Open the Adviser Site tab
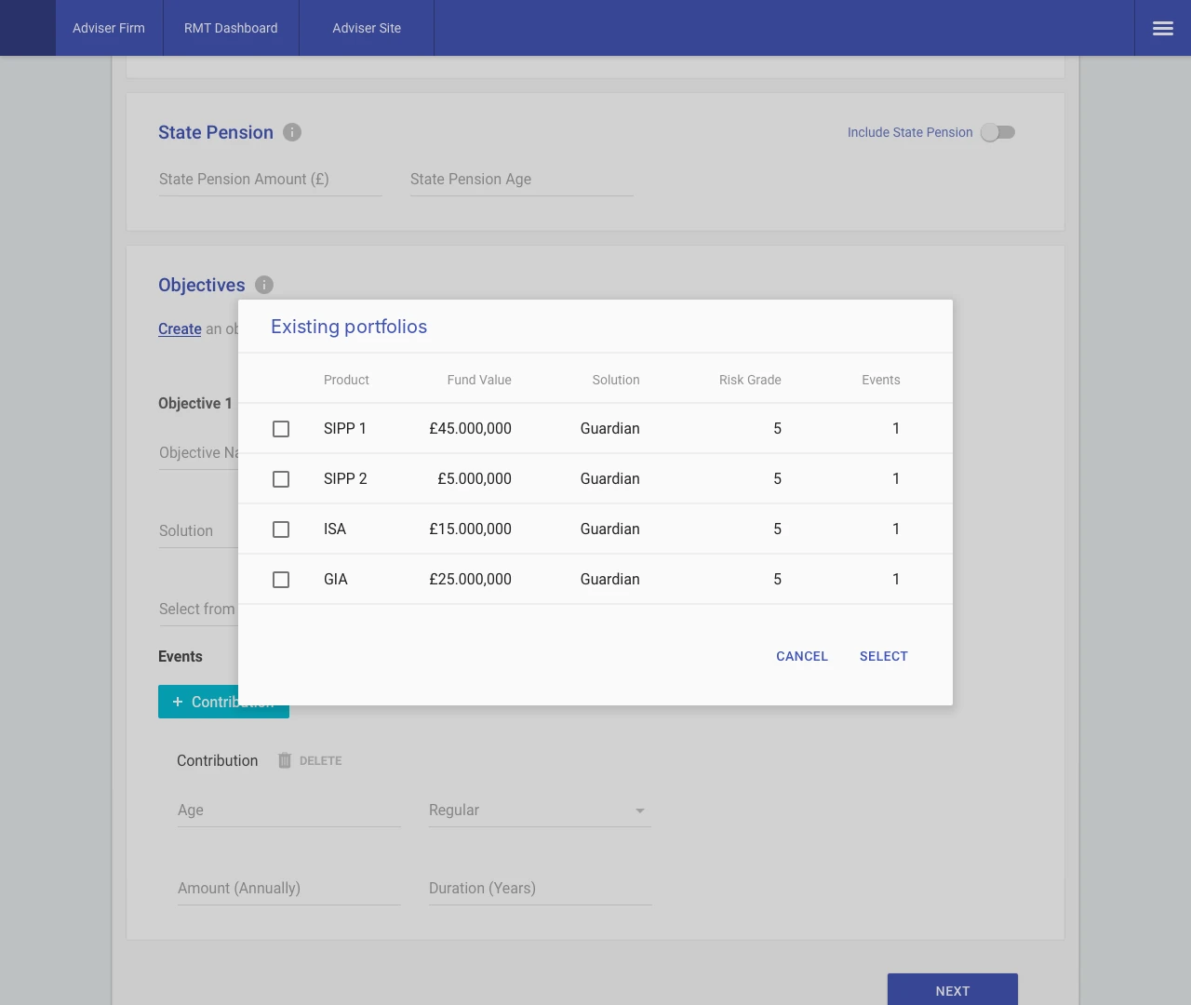The width and height of the screenshot is (1191, 1005). 367,28
